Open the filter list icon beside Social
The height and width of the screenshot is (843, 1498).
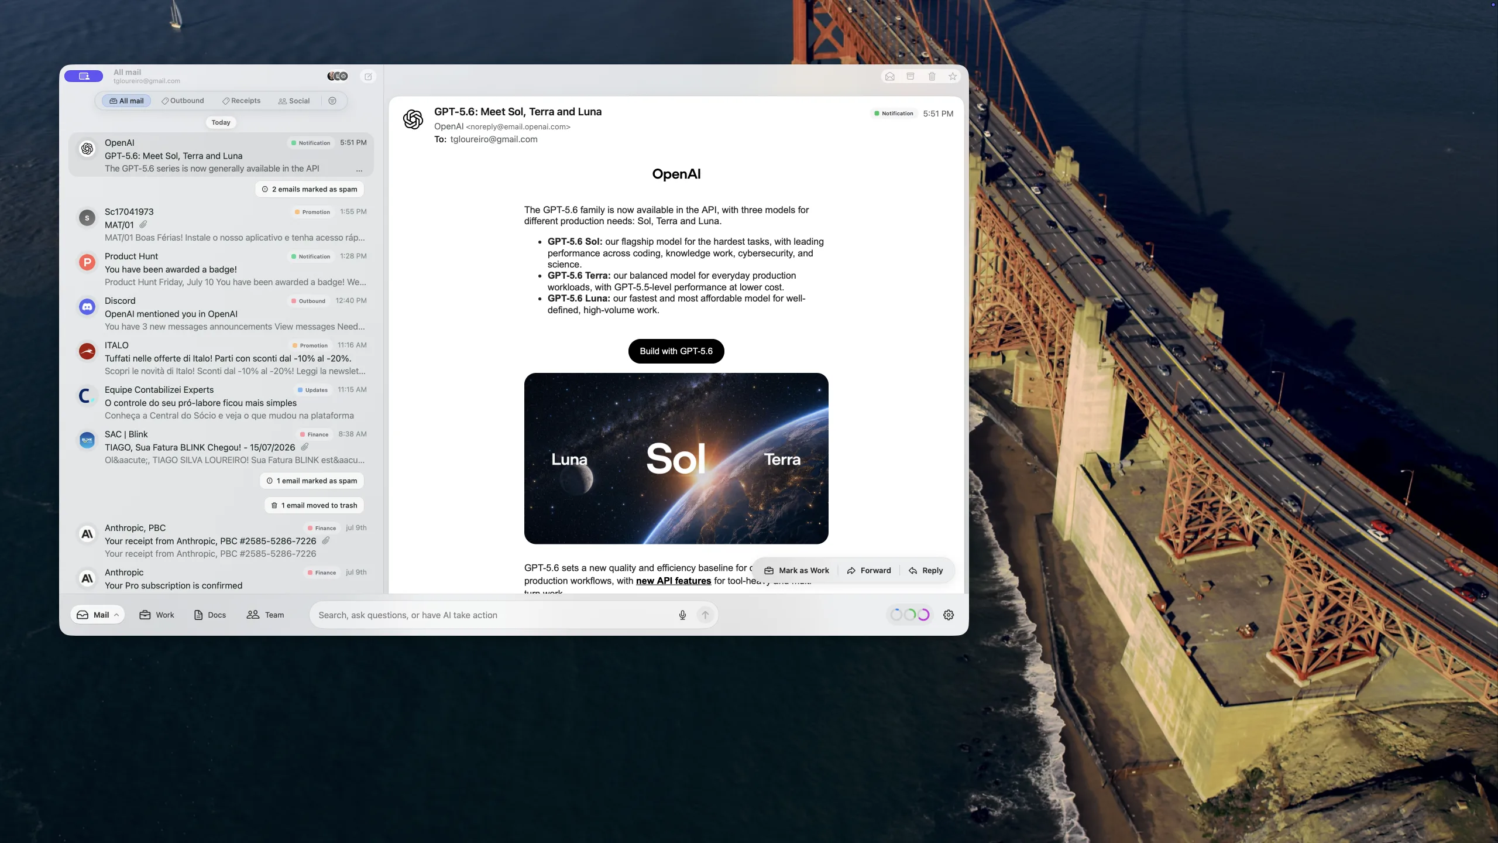332,101
